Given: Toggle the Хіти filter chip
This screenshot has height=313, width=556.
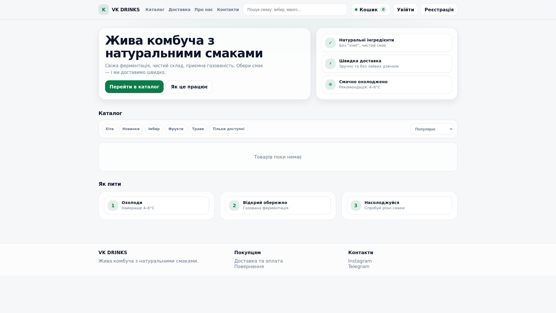Looking at the screenshot, I should (109, 129).
